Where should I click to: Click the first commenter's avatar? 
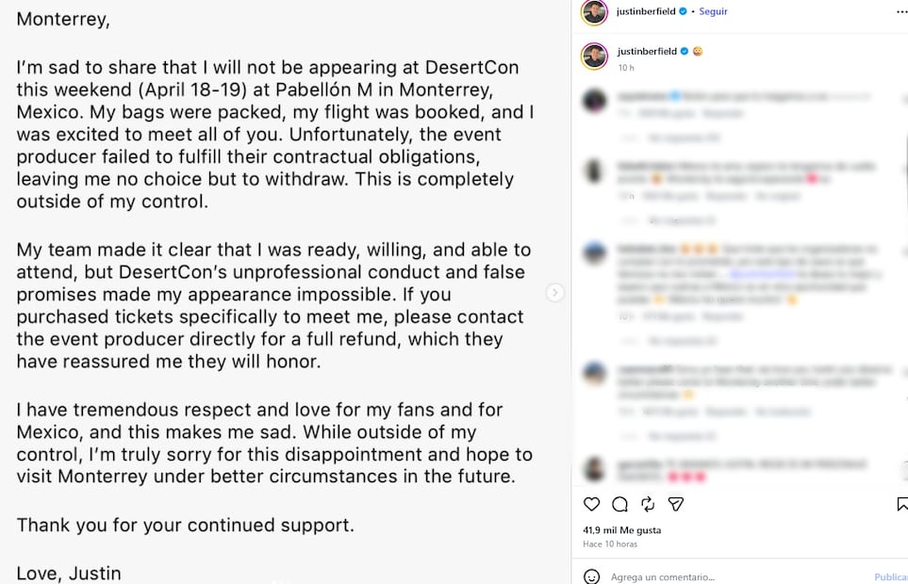pyautogui.click(x=594, y=102)
